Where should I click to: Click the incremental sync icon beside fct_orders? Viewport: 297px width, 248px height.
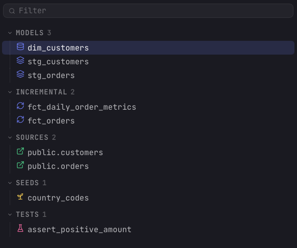point(20,119)
